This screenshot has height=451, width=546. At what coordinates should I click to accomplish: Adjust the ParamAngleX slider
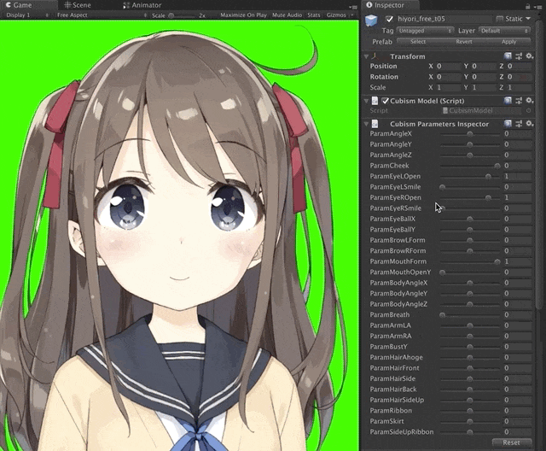coord(470,134)
